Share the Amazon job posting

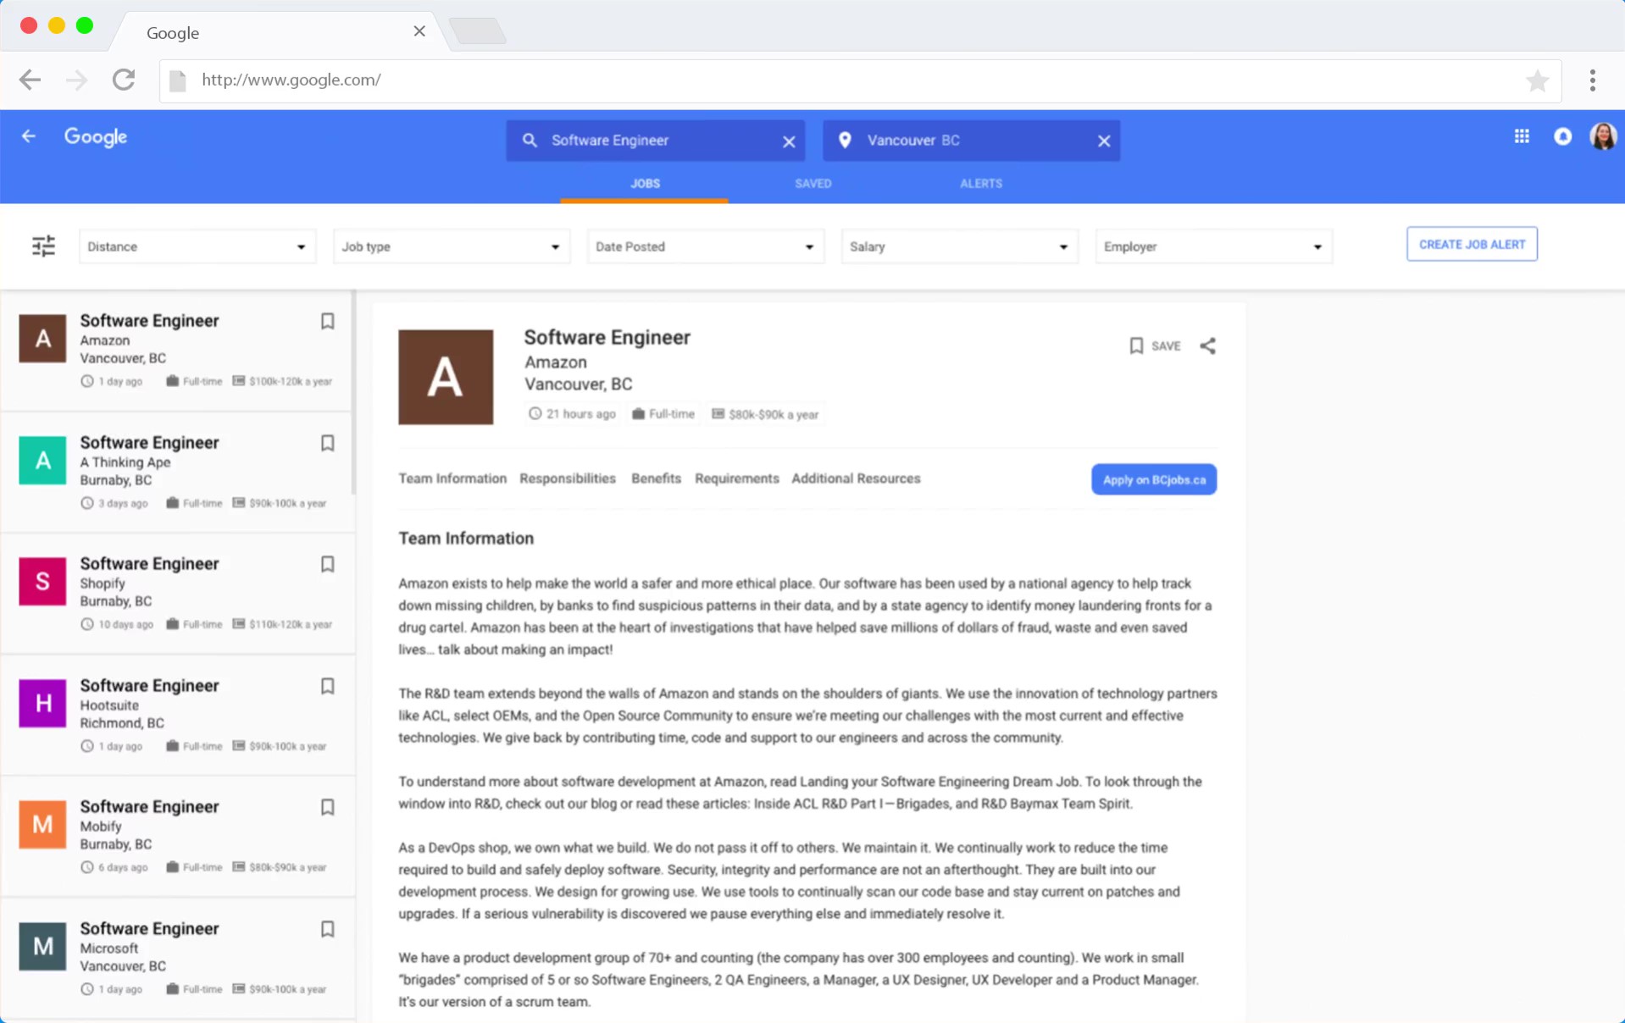[1207, 346]
